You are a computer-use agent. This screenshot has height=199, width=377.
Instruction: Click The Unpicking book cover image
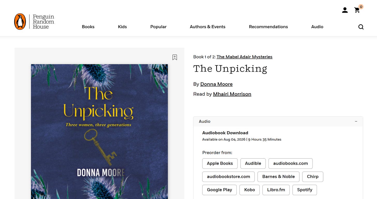99,132
